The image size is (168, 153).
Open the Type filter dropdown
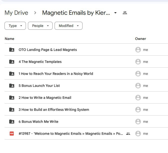[x=15, y=26]
